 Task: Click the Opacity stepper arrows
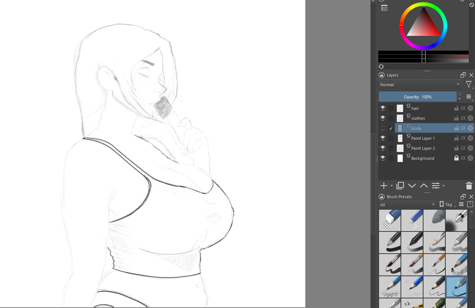[460, 97]
